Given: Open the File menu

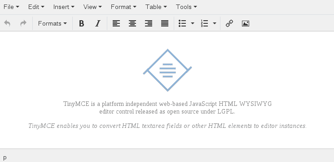Looking at the screenshot, I should tap(11, 7).
